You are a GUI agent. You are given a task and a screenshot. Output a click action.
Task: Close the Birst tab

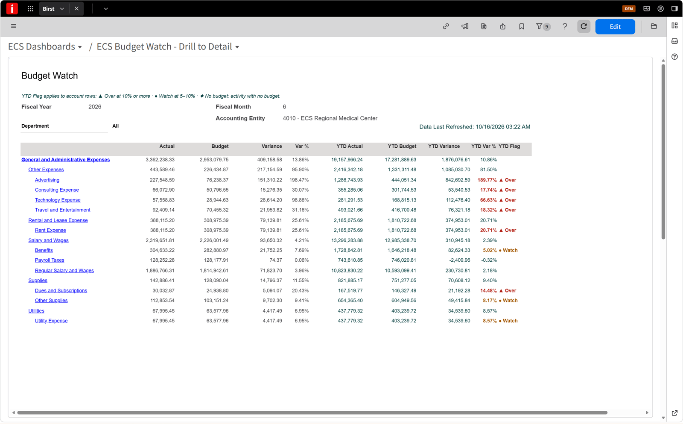tap(76, 9)
